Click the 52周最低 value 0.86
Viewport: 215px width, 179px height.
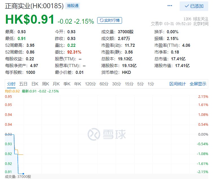[x=31, y=52]
